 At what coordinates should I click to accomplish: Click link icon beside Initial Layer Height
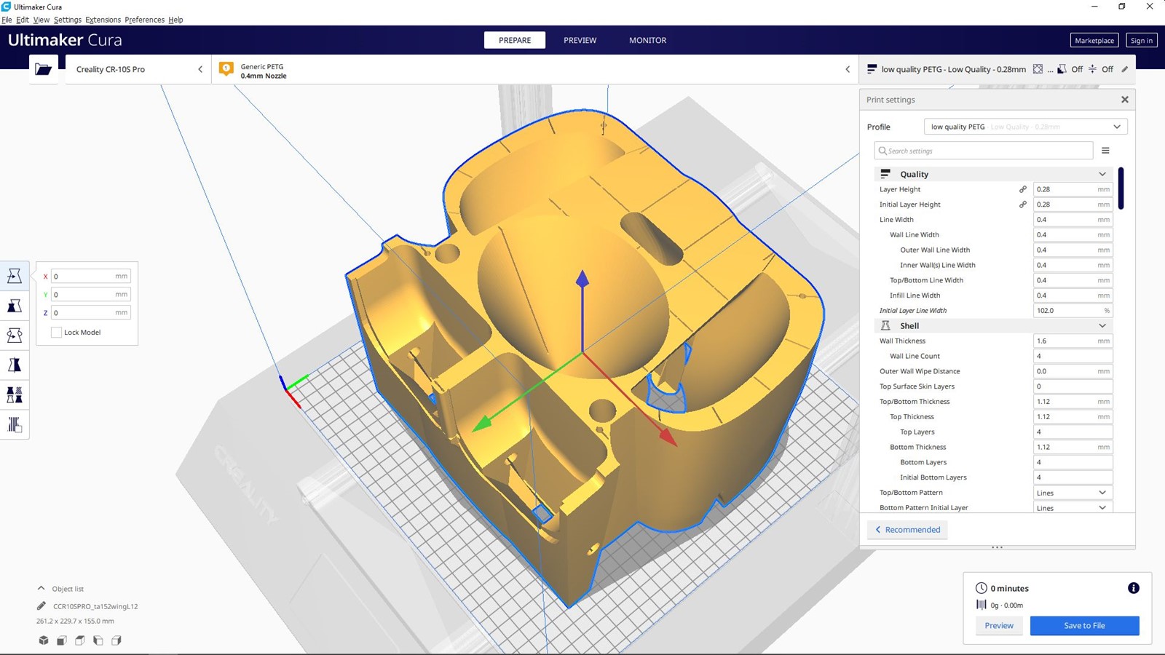coord(1023,205)
